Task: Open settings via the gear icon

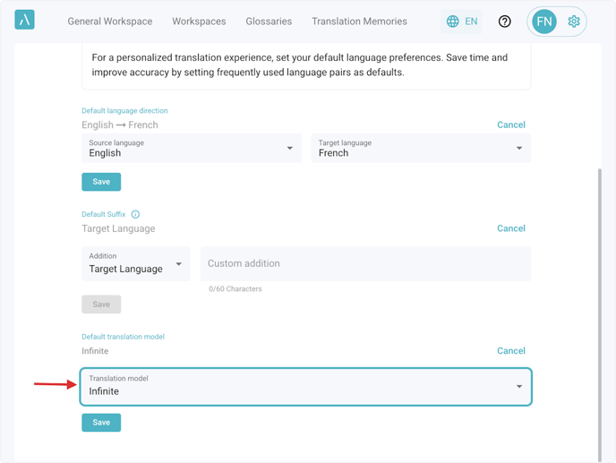Action: click(574, 21)
